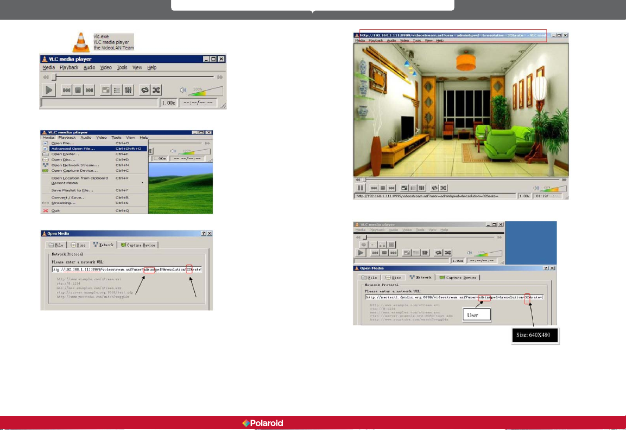This screenshot has height=430, width=626.
Task: Choose Streaming... from the Media menu
Action: [x=94, y=203]
